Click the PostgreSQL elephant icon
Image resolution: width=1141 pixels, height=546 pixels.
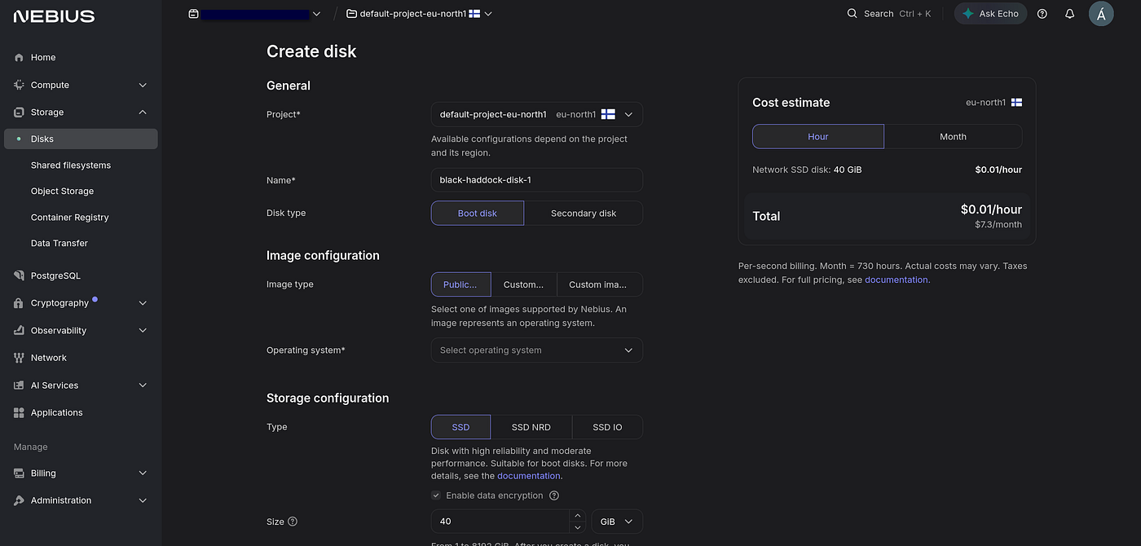(19, 275)
